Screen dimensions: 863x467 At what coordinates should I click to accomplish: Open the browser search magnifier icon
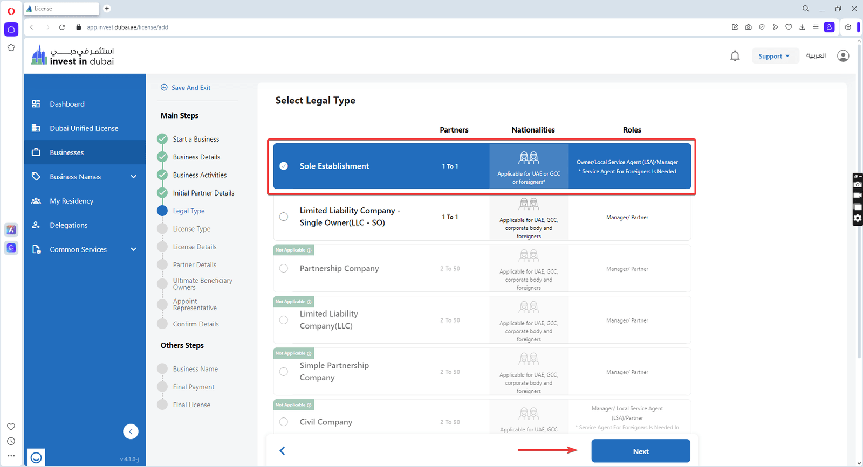point(806,9)
